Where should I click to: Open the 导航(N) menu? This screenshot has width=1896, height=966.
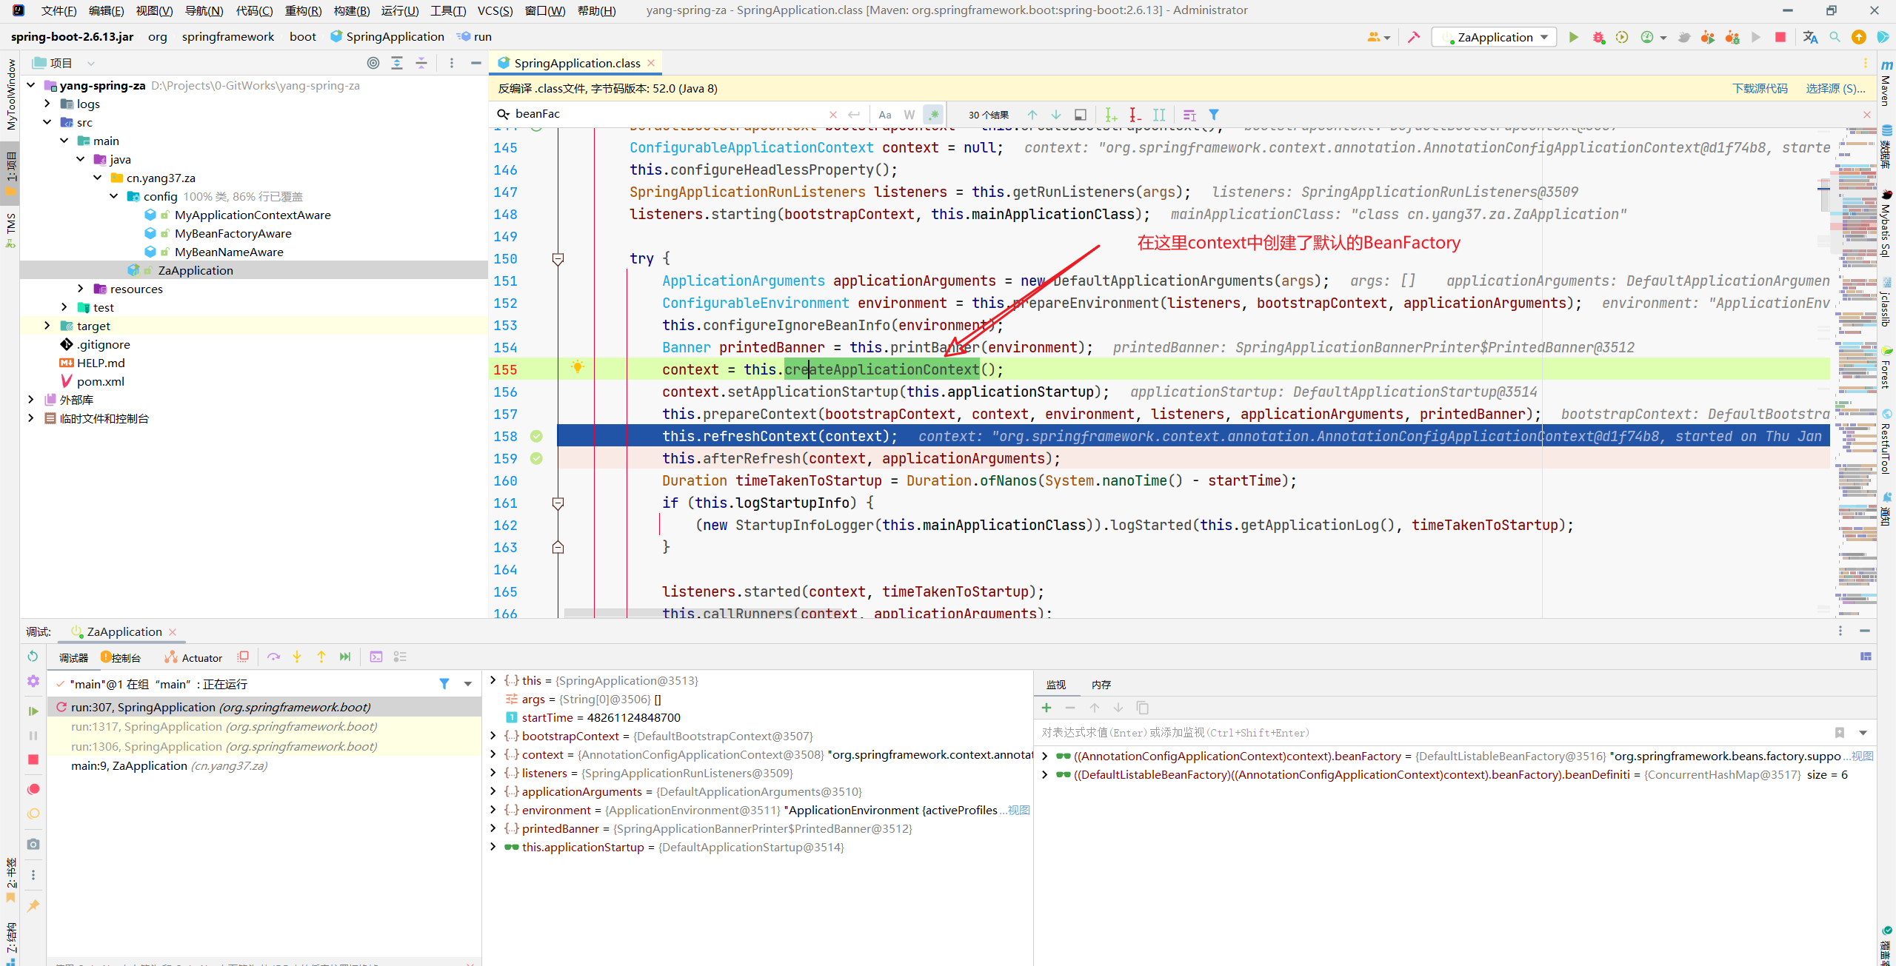pos(204,10)
